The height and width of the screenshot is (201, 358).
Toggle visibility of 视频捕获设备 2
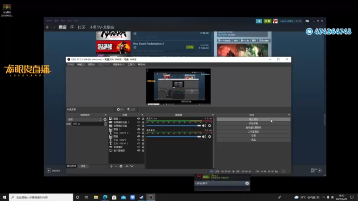(139, 122)
